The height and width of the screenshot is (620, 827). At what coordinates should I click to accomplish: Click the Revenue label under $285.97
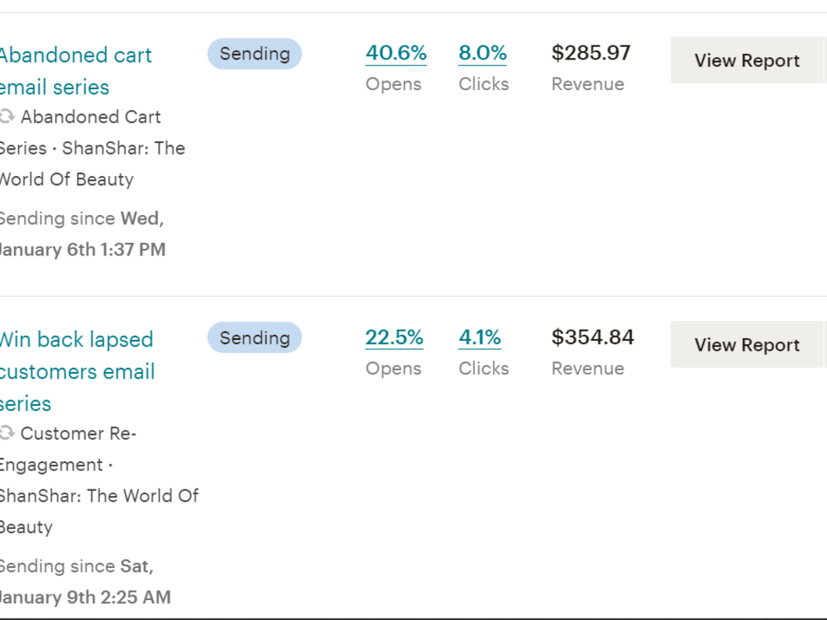588,84
